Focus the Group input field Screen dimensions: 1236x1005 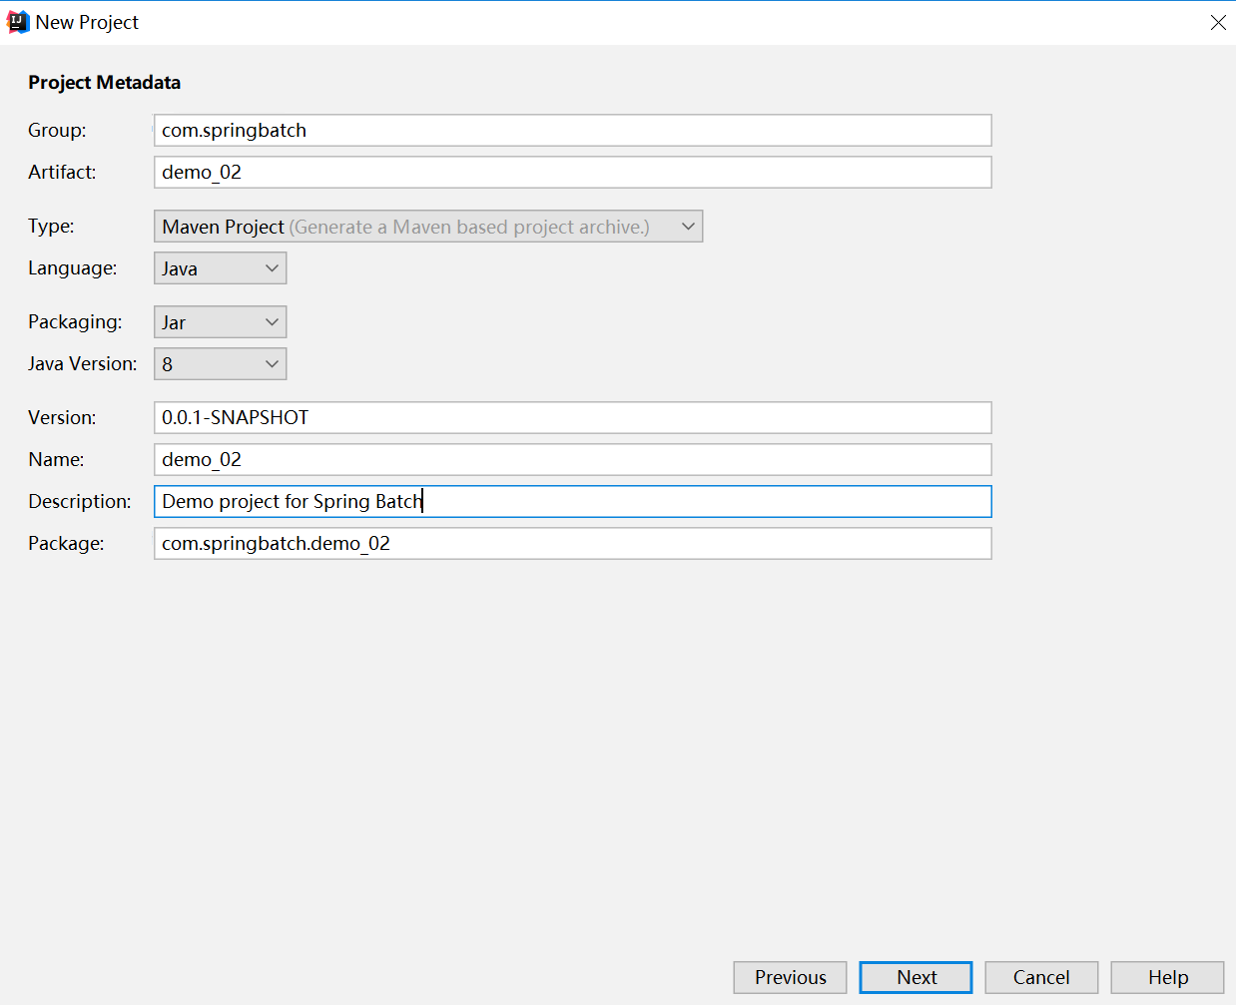(x=573, y=131)
